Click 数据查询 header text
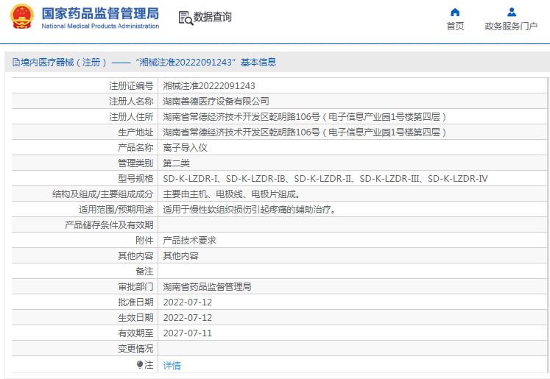 [213, 17]
